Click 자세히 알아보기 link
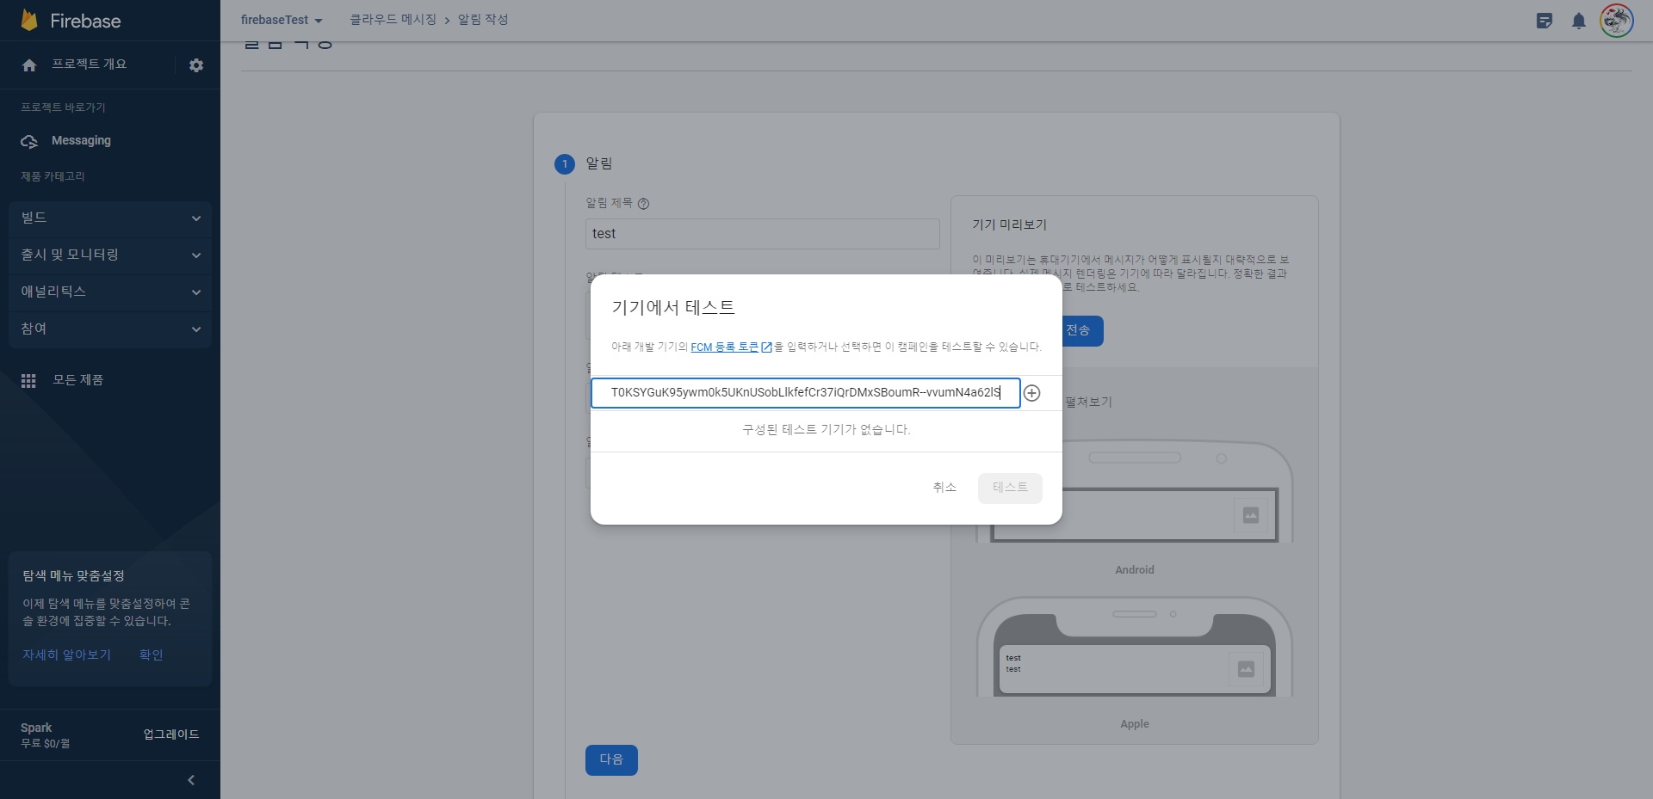Screen dimensions: 1653x799 (67, 655)
